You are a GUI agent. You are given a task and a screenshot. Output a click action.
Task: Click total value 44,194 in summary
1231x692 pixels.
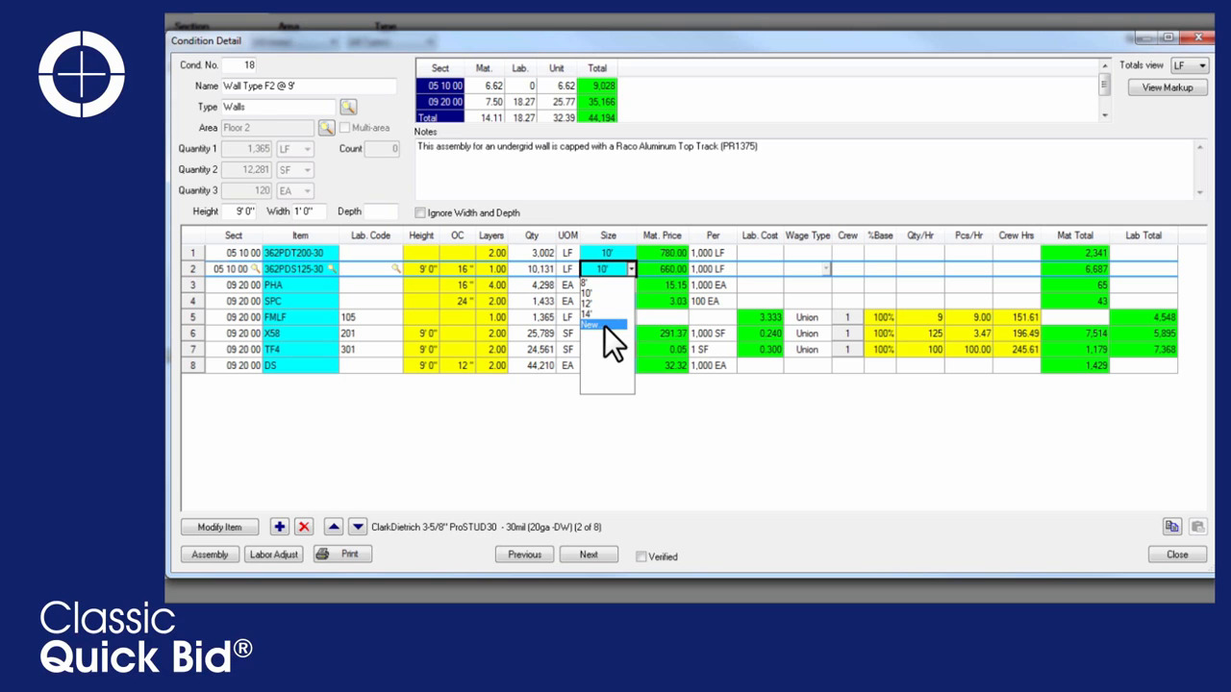(x=597, y=117)
